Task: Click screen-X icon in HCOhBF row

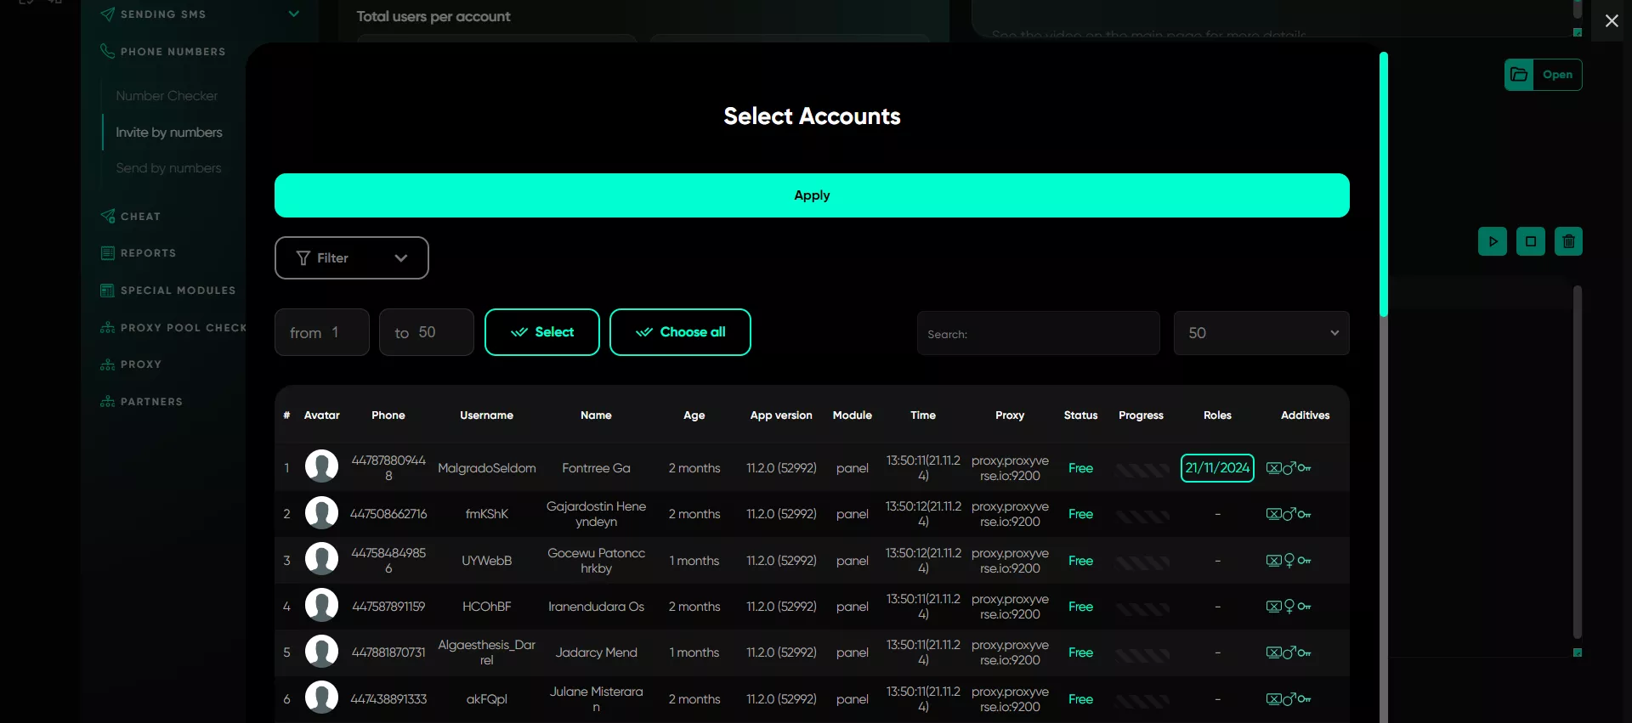Action: pos(1273,607)
